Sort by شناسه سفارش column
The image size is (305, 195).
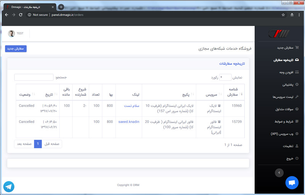(234, 92)
